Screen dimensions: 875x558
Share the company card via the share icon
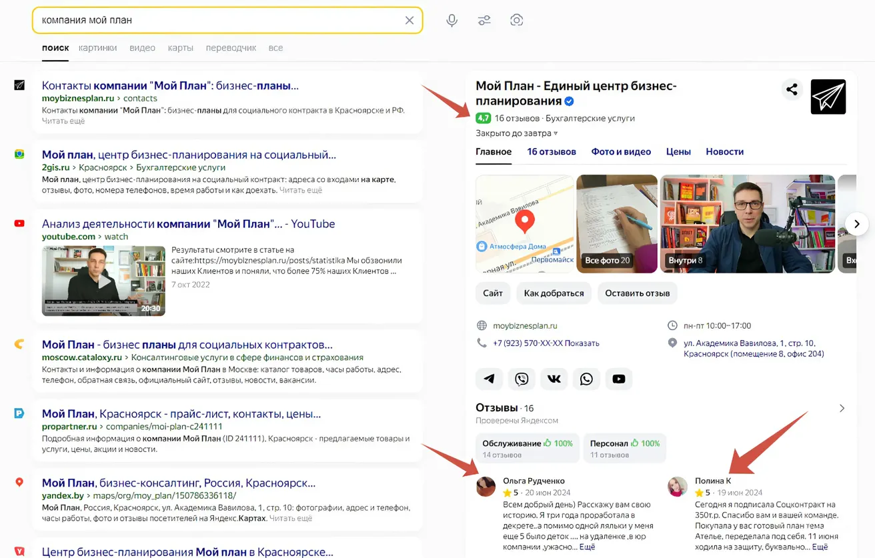point(792,89)
